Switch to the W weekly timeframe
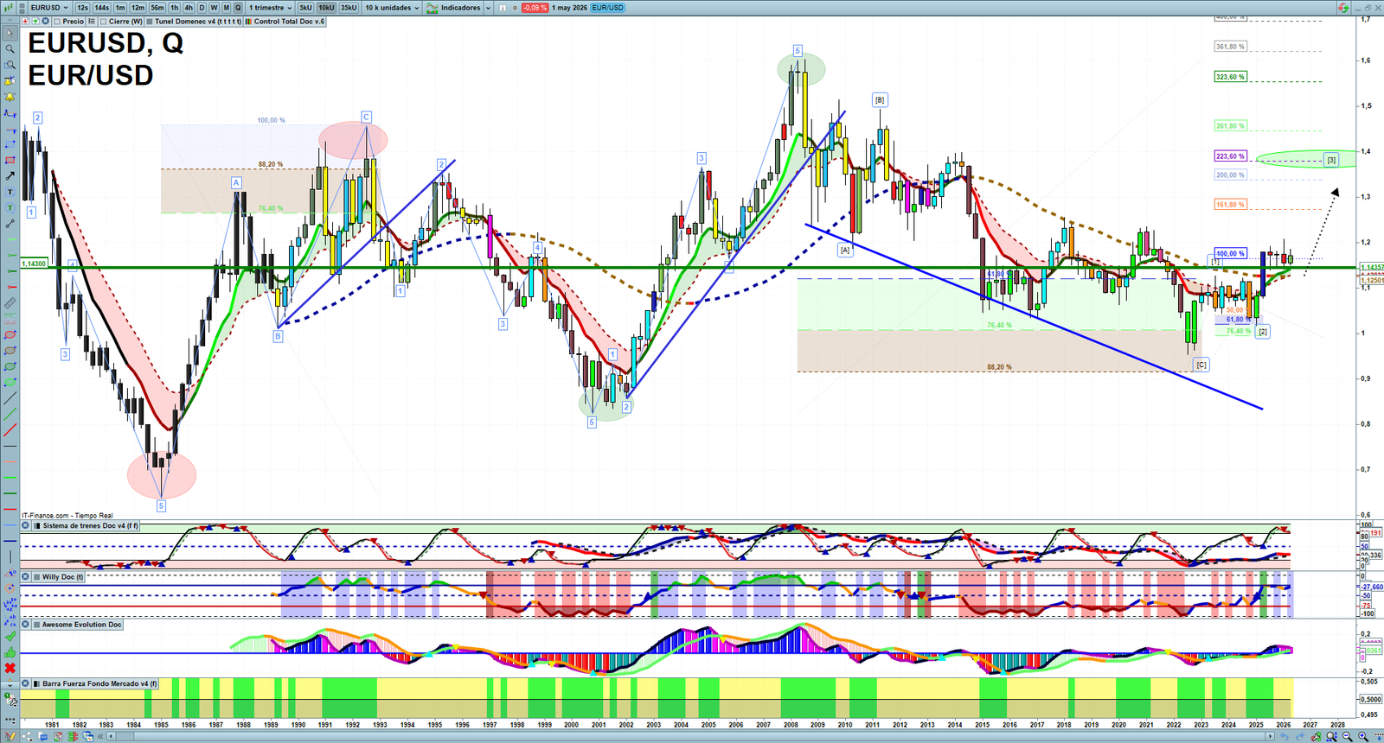 [214, 7]
